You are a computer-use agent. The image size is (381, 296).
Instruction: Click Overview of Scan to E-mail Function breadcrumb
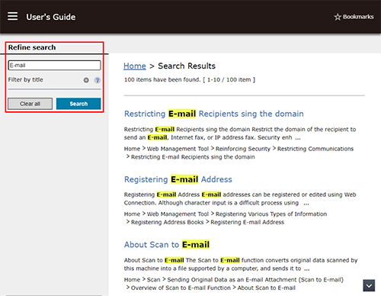coord(181,288)
